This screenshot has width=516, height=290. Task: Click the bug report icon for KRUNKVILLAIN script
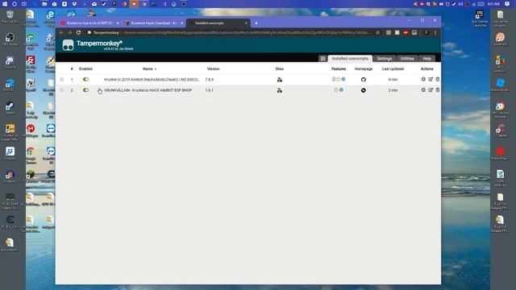423,89
